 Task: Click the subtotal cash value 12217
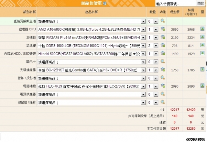tap(175, 110)
